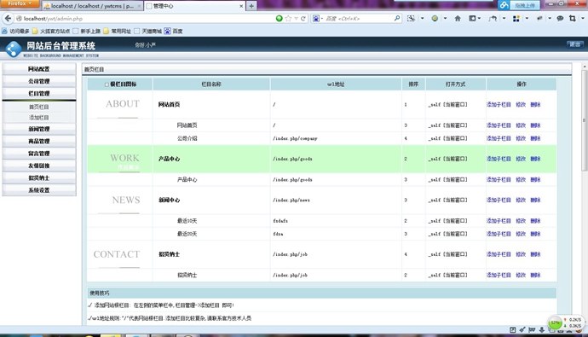This screenshot has height=337, width=588.
Task: Click the 百度 bookmark in bookmarks bar
Action: coord(173,32)
